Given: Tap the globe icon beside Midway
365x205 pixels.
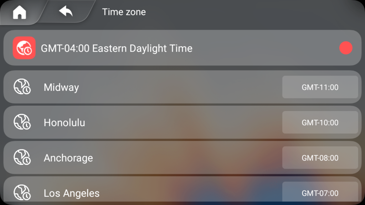Looking at the screenshot, I should click(22, 87).
